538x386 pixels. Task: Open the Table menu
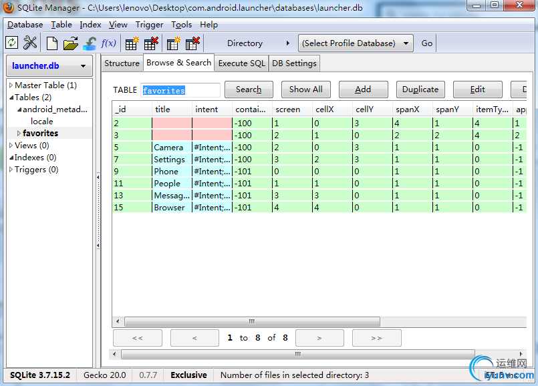point(61,25)
